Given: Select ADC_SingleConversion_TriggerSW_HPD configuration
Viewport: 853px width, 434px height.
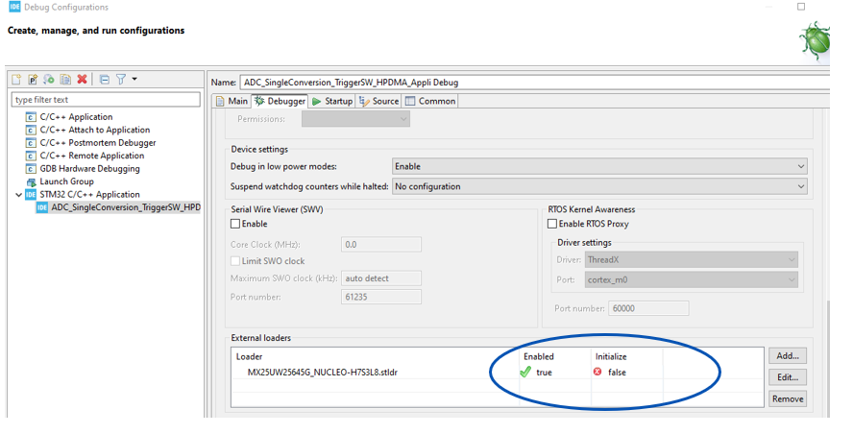Looking at the screenshot, I should (126, 207).
